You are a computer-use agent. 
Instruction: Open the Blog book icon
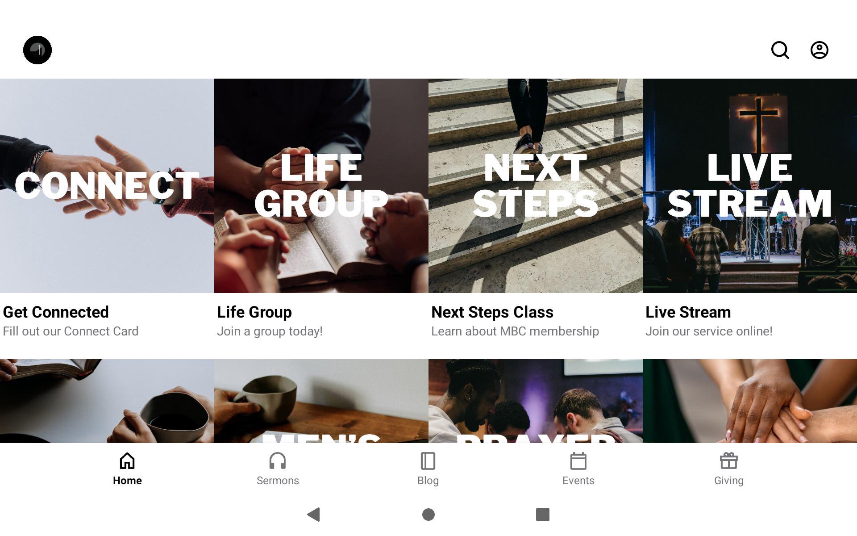click(428, 461)
